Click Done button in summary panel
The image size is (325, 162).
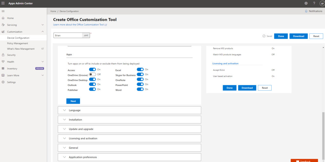click(229, 88)
